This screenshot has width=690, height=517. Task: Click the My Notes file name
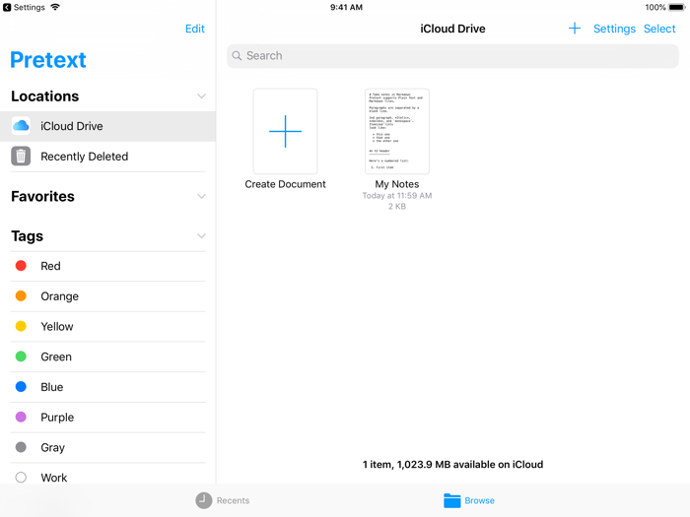coord(397,184)
